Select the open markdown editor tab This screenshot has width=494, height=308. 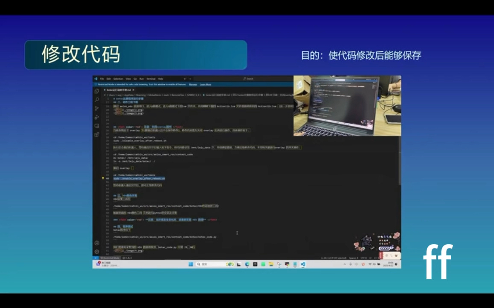tap(119, 90)
